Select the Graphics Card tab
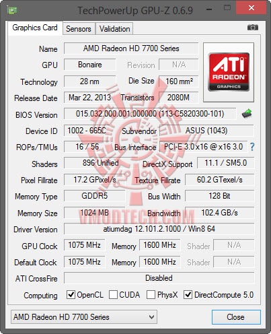This screenshot has width=271, height=334. [x=35, y=28]
